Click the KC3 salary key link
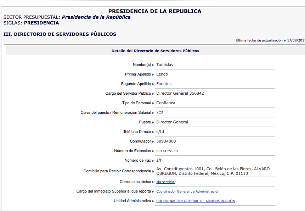Image resolution: width=305 pixels, height=211 pixels. [x=159, y=112]
